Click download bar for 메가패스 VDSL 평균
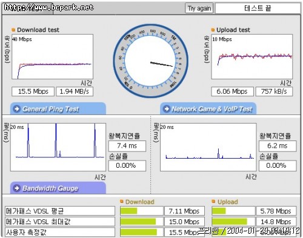303x238 pixels. click(141, 211)
